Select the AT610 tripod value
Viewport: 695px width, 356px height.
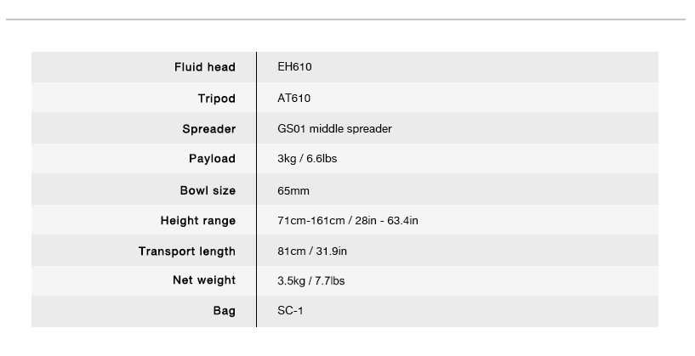click(293, 99)
